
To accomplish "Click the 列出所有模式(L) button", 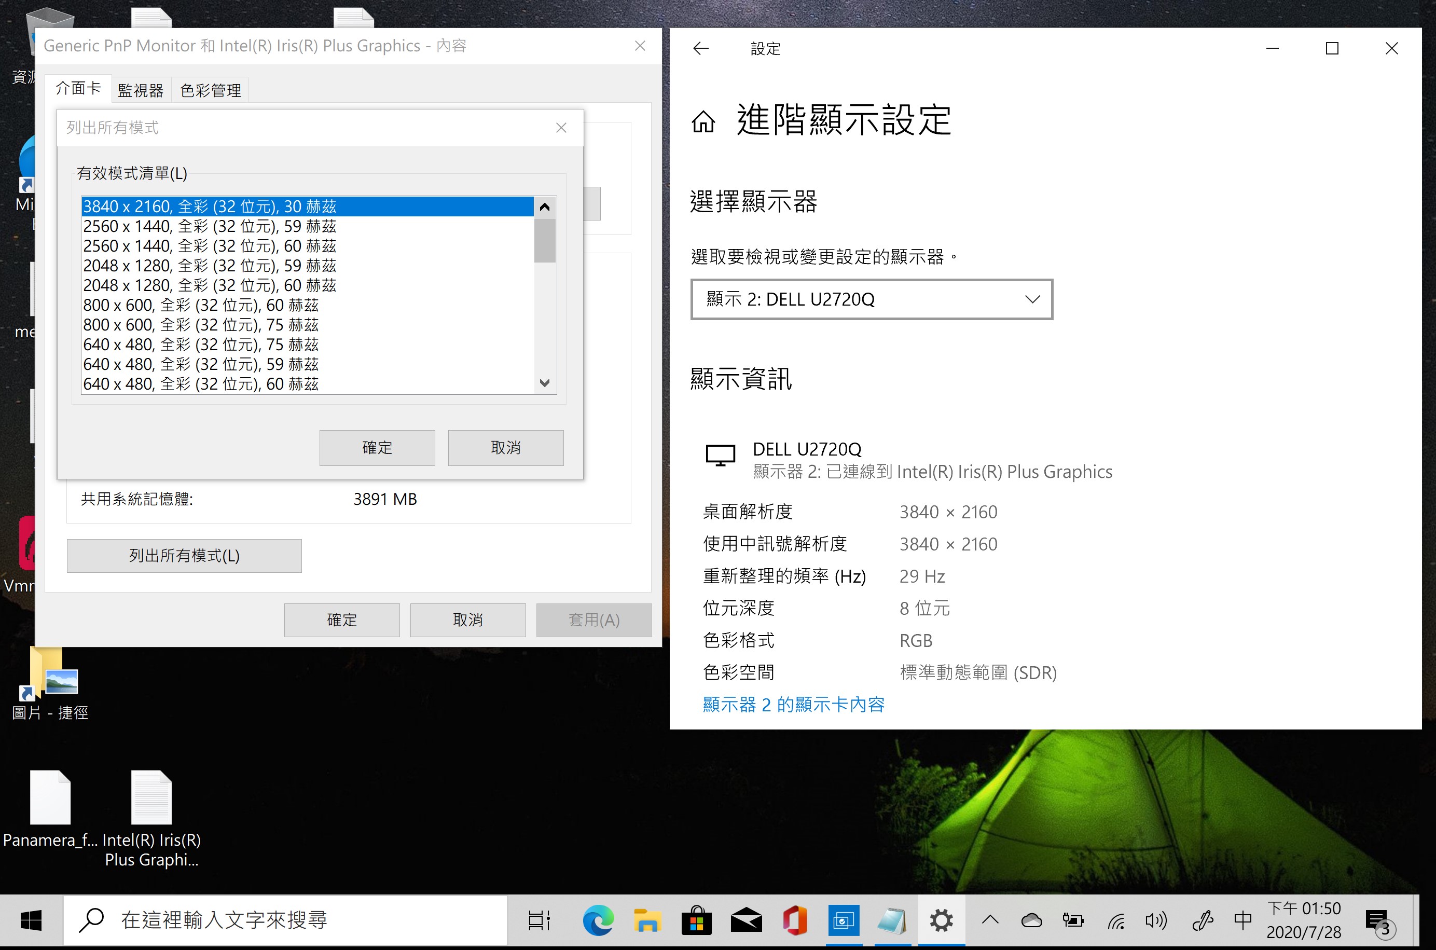I will [184, 556].
